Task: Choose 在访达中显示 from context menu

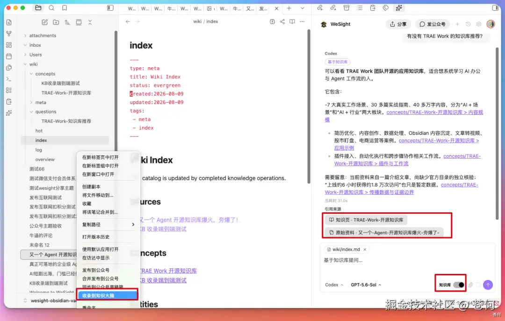Action: pos(96,258)
